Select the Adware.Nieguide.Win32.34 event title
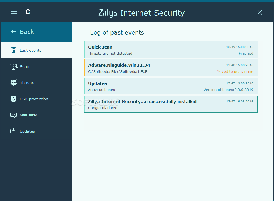The width and height of the screenshot is (274, 201). pyautogui.click(x=119, y=65)
